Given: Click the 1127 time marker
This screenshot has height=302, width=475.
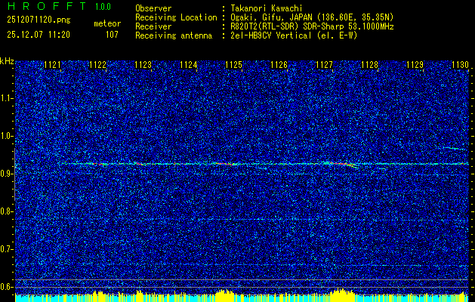Looking at the screenshot, I should click(324, 65).
